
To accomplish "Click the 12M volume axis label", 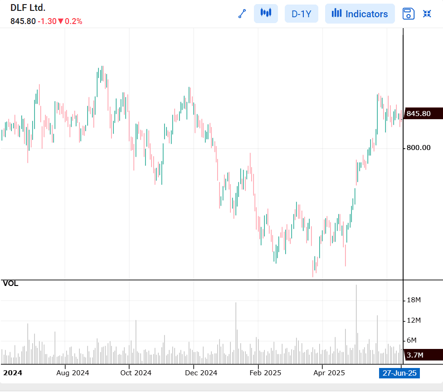I will point(414,320).
